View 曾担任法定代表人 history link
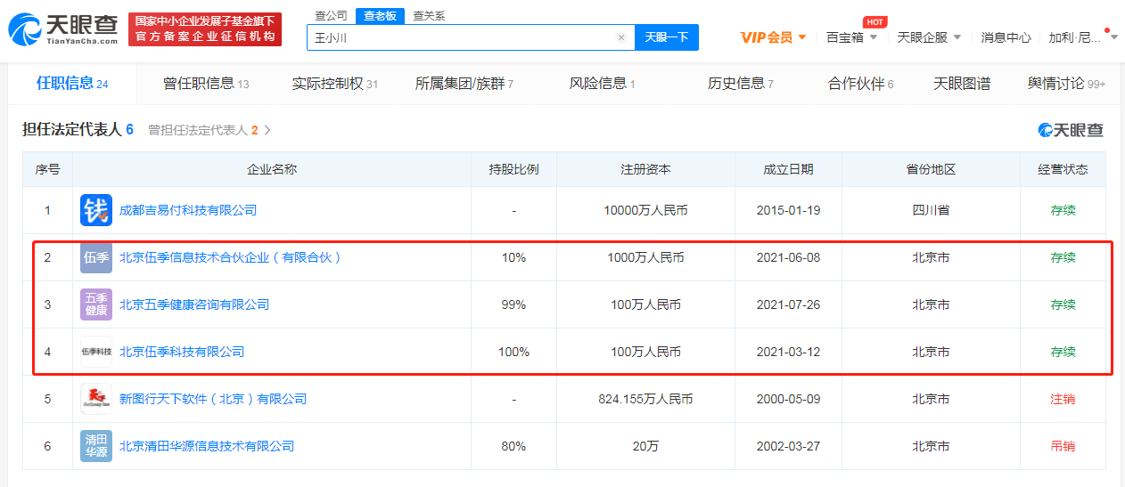Viewport: 1125px width, 487px height. coord(209,130)
